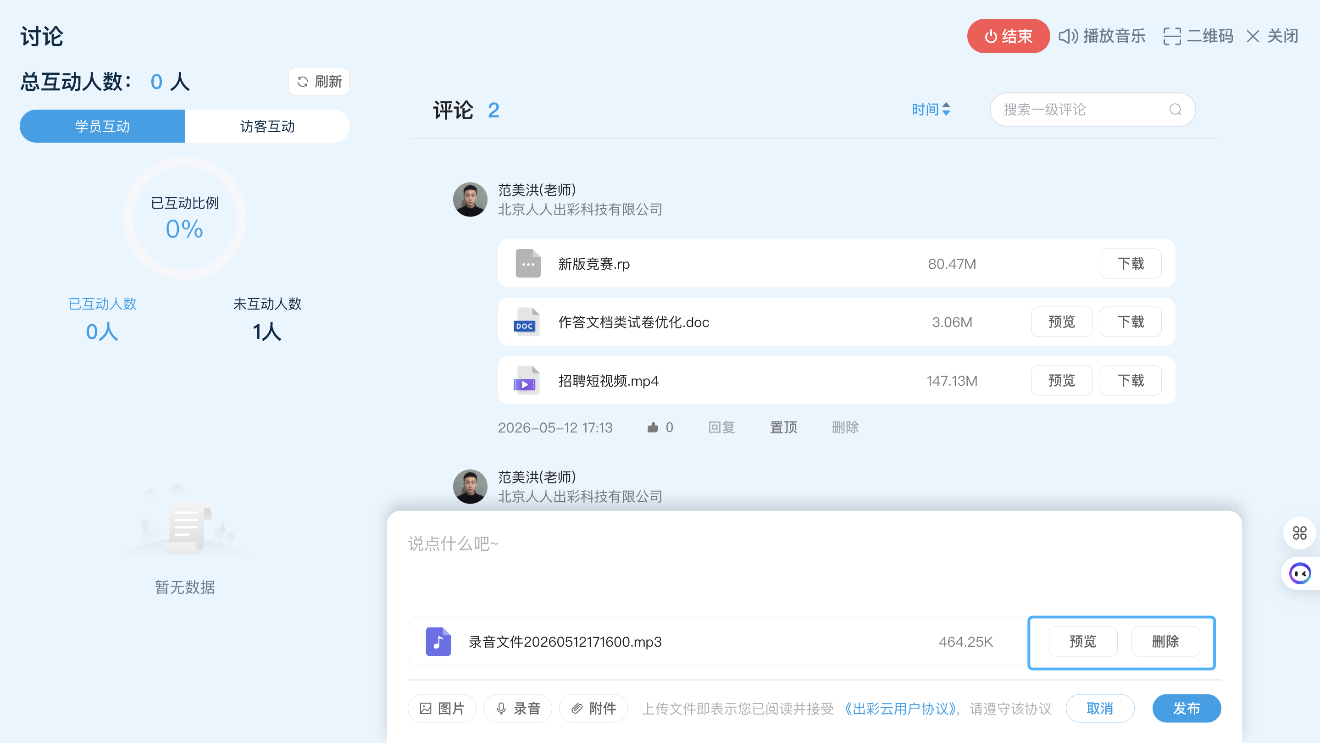Image resolution: width=1320 pixels, height=743 pixels.
Task: Preview 招聘短视频.mp4
Action: coord(1061,380)
